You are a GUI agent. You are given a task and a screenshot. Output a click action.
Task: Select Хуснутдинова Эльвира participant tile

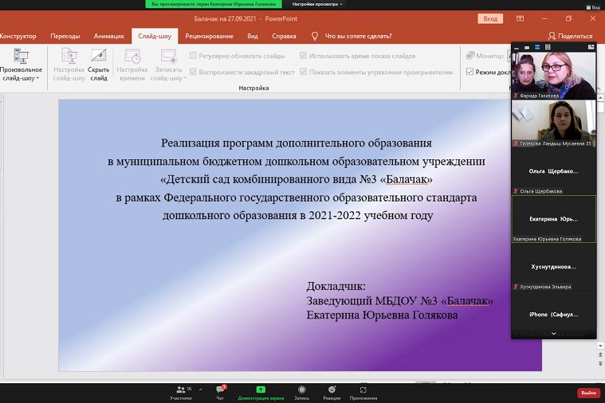click(x=554, y=267)
